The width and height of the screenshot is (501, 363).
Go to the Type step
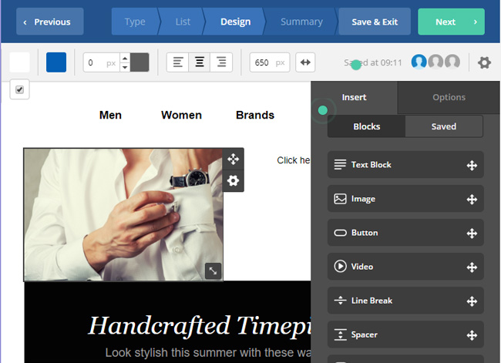[x=135, y=22]
